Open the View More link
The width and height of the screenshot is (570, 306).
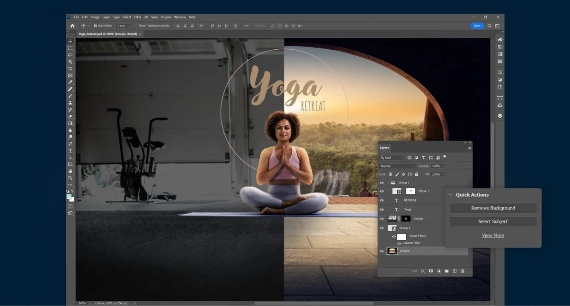493,236
